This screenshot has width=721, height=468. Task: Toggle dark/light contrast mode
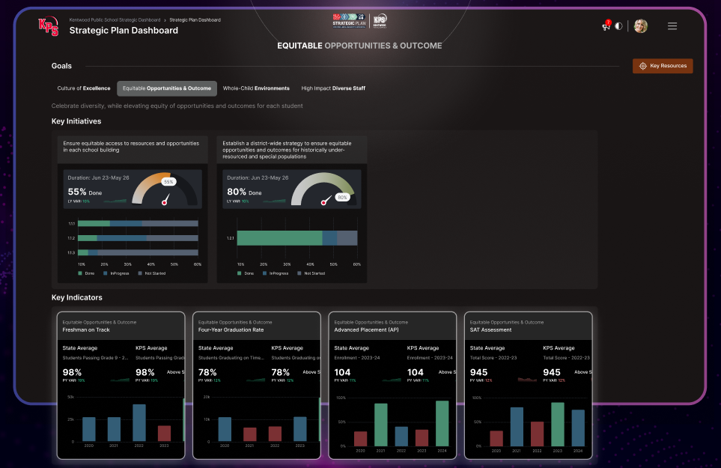click(618, 26)
